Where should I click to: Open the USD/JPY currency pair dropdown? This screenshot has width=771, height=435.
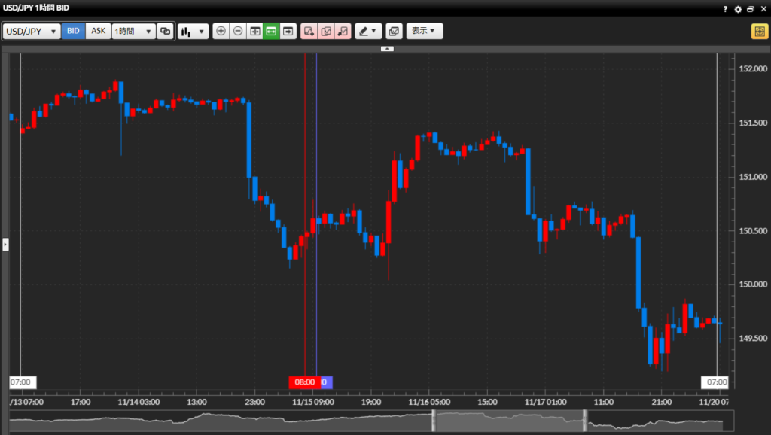[x=32, y=32]
